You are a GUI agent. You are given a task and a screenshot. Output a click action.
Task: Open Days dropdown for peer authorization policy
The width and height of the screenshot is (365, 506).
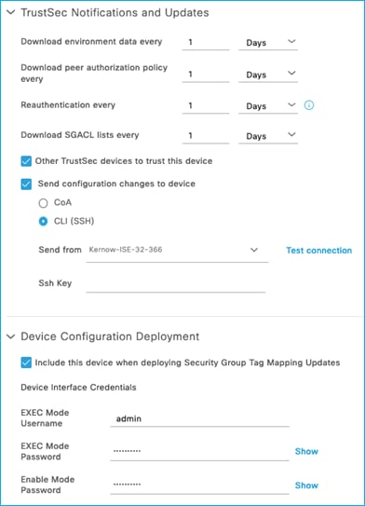click(x=268, y=75)
